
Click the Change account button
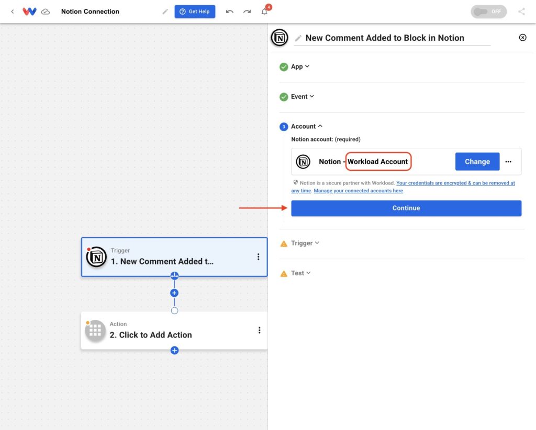click(x=477, y=161)
